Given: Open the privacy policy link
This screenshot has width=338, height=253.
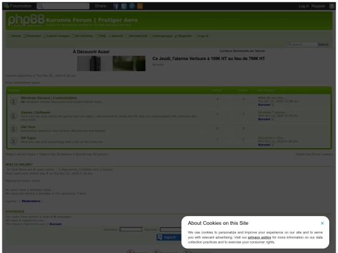Looking at the screenshot, I should [x=259, y=237].
